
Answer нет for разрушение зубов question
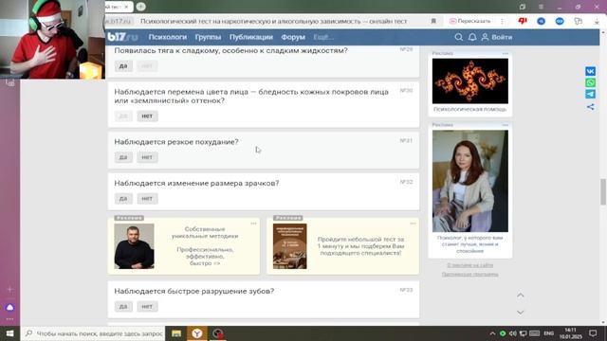click(147, 307)
